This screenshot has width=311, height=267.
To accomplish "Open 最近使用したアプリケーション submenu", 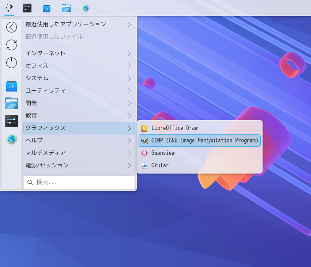I will [x=79, y=24].
